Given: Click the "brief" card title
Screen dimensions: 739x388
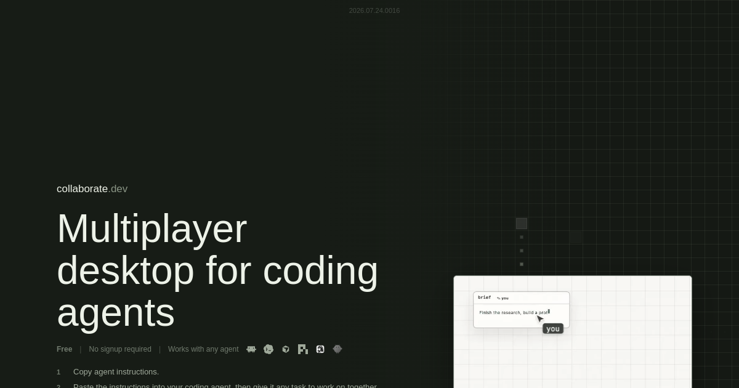Looking at the screenshot, I should tap(485, 297).
